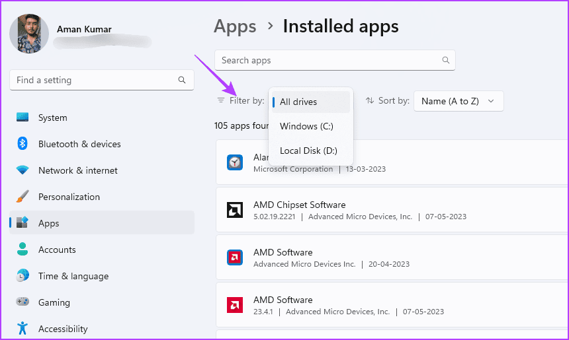Image resolution: width=569 pixels, height=340 pixels.
Task: Click the System monitor icon in sidebar
Action: tap(22, 117)
